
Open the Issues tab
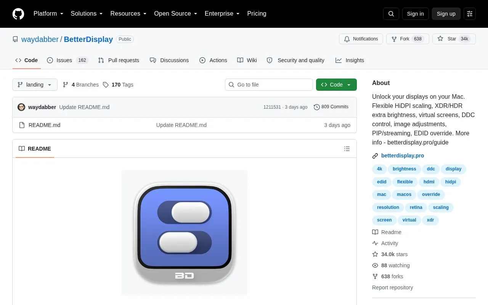coord(67,60)
